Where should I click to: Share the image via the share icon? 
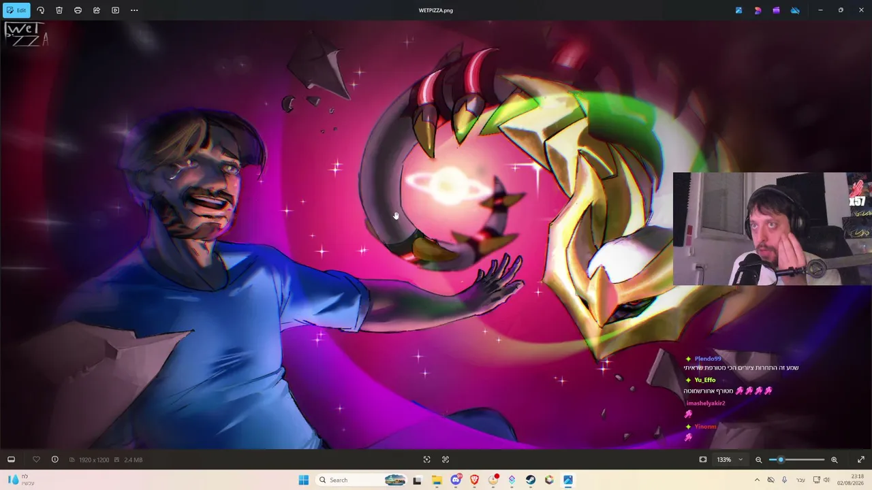[x=97, y=10]
